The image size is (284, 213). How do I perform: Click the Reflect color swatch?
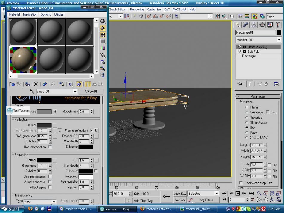point(44,125)
